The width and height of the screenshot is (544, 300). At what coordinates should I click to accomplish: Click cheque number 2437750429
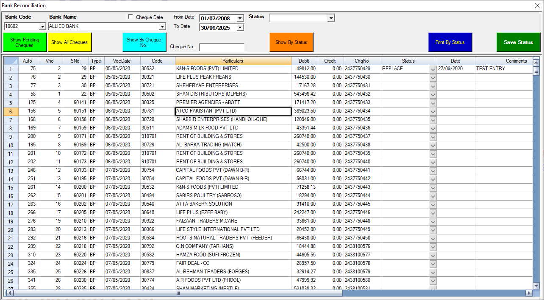362,69
